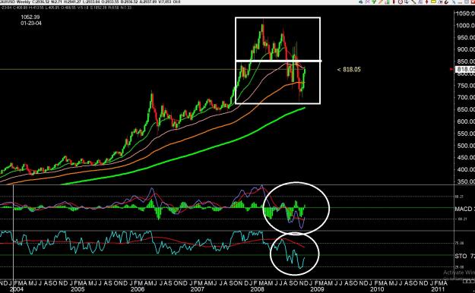The height and width of the screenshot is (293, 475).
Task: Click the 500.00 price axis label
Action: [465, 146]
